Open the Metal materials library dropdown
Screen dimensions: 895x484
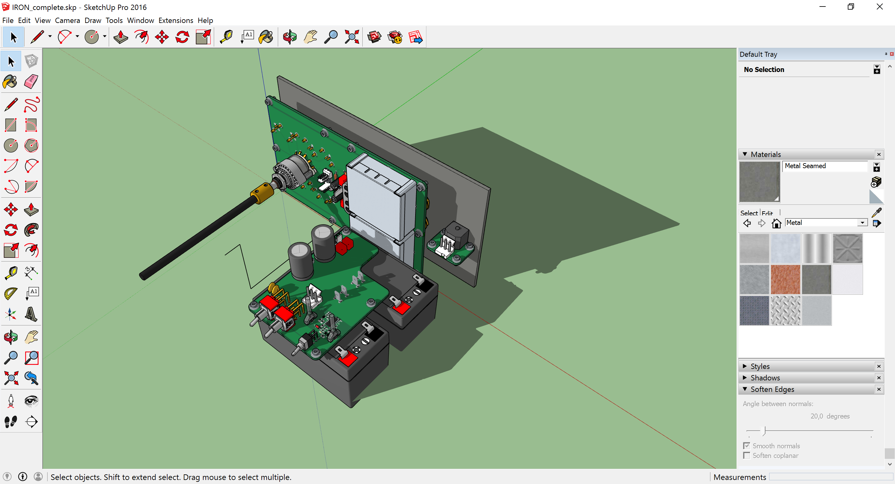[x=862, y=223]
